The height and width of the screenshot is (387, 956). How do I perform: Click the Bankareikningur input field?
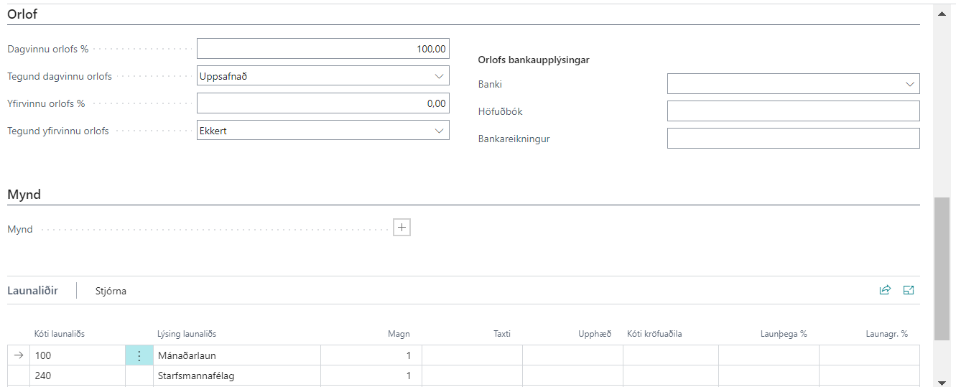(793, 139)
